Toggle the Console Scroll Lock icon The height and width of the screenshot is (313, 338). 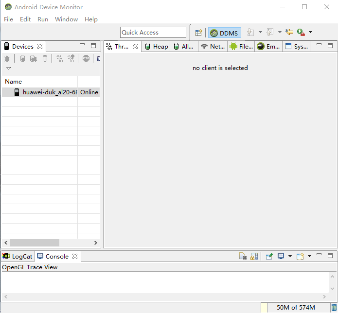[254, 256]
